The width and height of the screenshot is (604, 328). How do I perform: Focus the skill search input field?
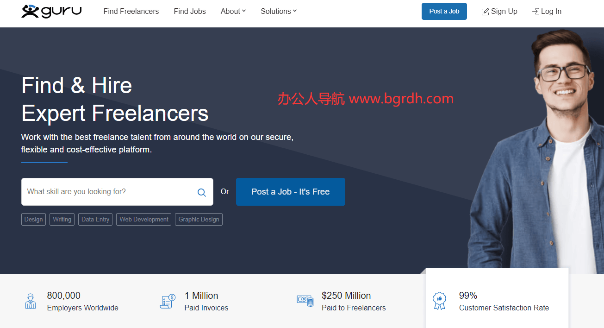click(x=109, y=192)
